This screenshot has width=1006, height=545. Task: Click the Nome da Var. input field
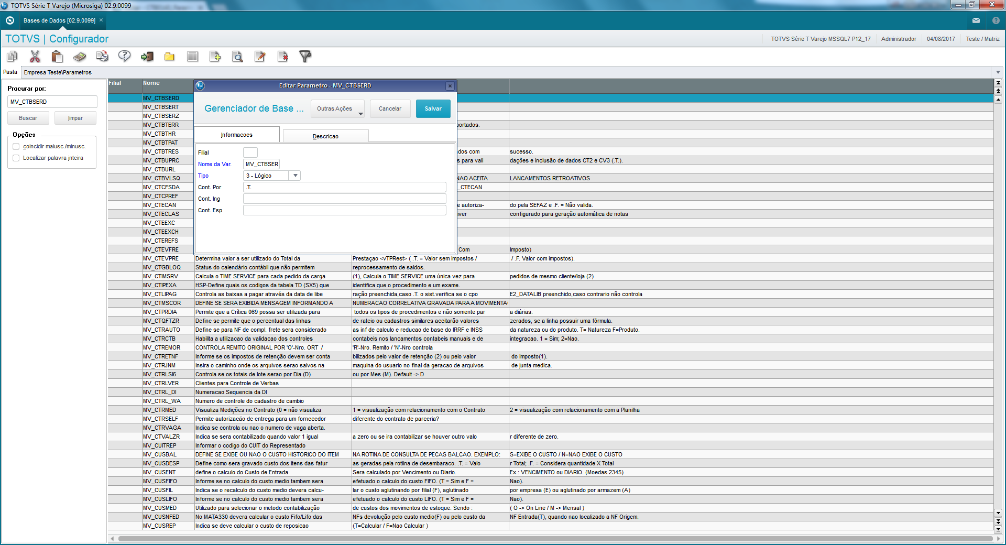click(261, 164)
